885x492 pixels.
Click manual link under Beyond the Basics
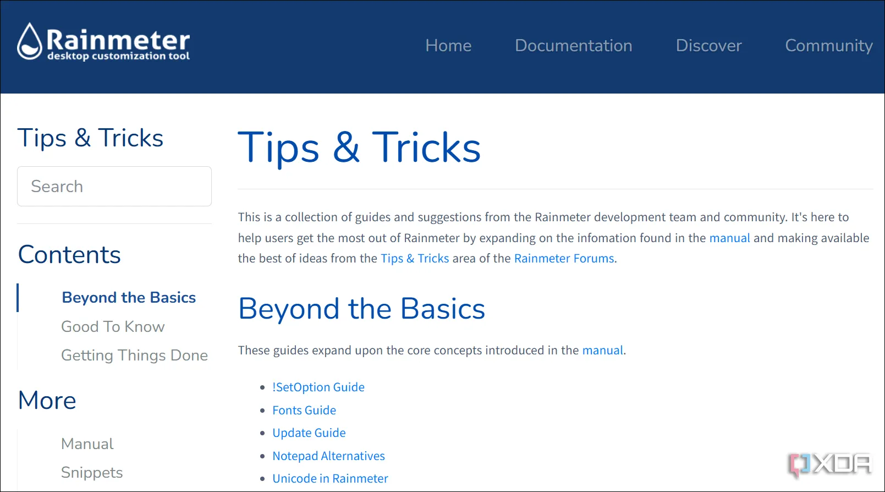[x=602, y=351]
